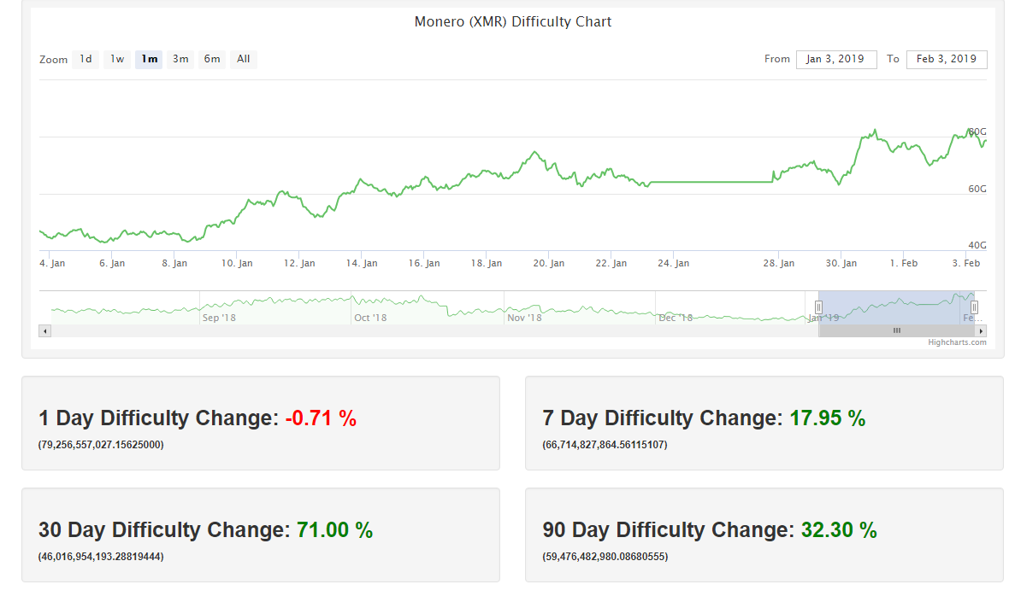Click the navigator scrollbar right arrow
Viewport: 1015px width, 596px height.
coord(981,330)
